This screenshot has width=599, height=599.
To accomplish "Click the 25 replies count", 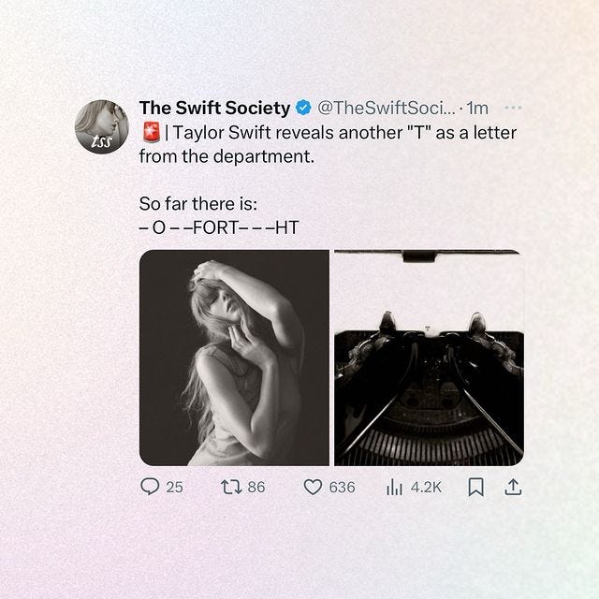I will coord(175,488).
